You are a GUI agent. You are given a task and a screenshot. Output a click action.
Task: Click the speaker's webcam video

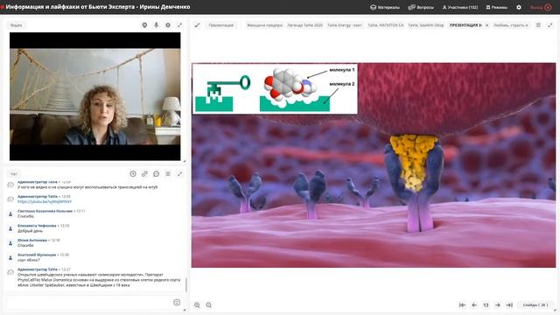click(x=95, y=96)
